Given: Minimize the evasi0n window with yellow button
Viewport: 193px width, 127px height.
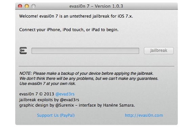Looking at the screenshot, I should [x=27, y=6].
